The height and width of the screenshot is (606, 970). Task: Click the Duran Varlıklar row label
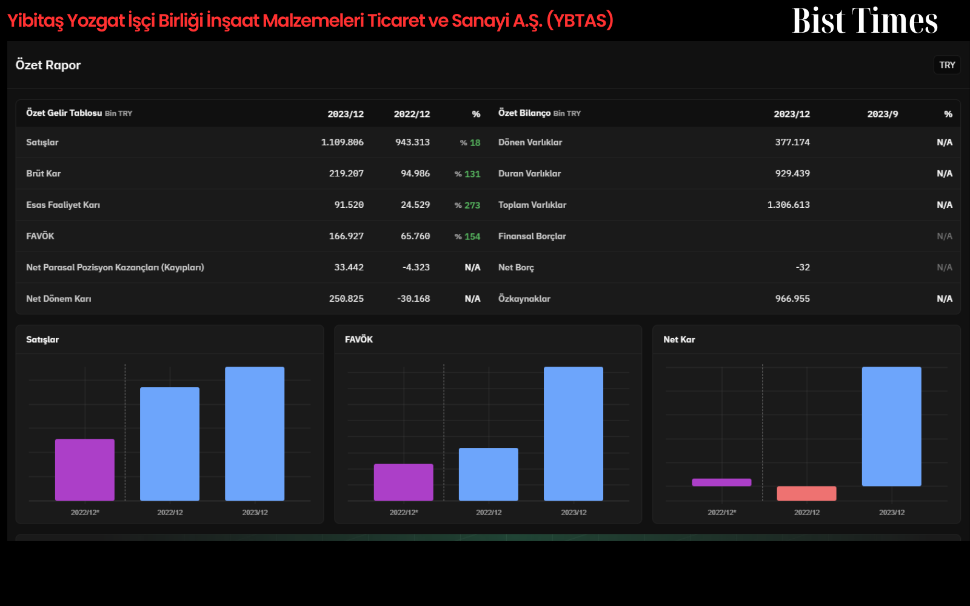click(x=529, y=173)
